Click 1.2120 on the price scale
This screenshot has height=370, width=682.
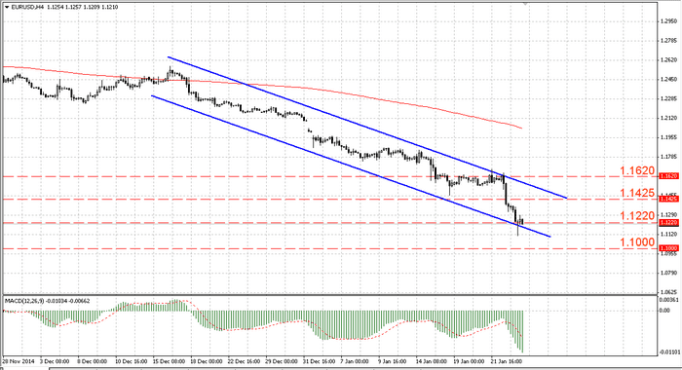(x=668, y=118)
